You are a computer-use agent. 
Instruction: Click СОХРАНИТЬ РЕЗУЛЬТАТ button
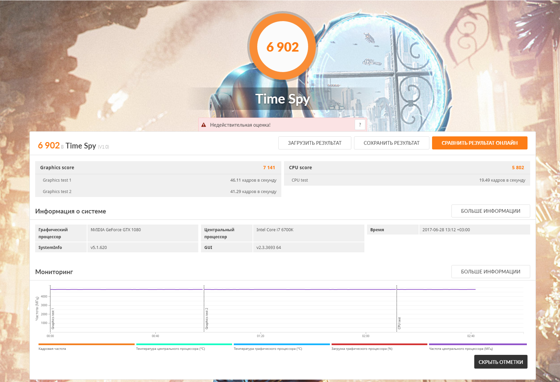click(392, 143)
